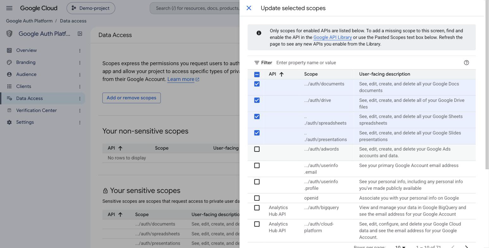Open Verification Center in sidebar
The width and height of the screenshot is (489, 248).
coord(36,110)
